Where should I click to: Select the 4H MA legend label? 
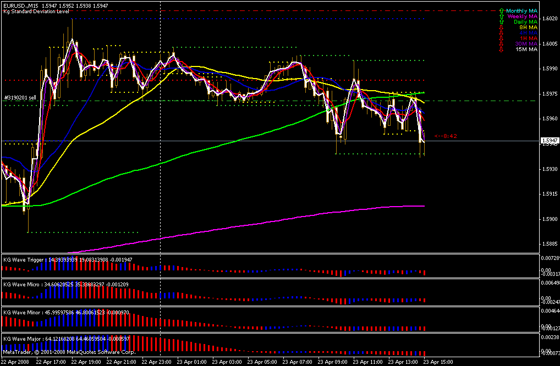(528, 33)
